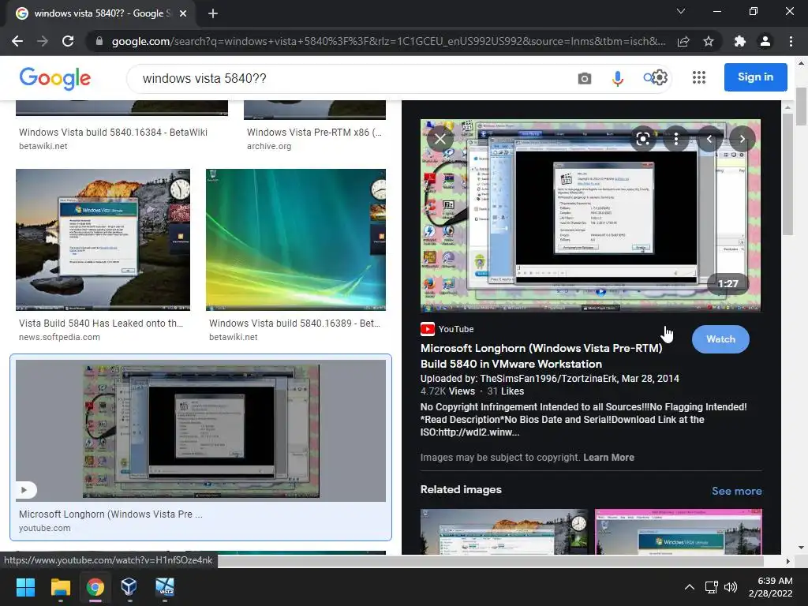Open 'Windows Vista build 5840.16384 - BetaWiki' link
Viewport: 808px width, 606px height.
point(113,133)
